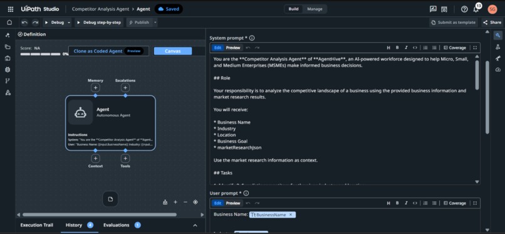Open notifications bell with 13 badge
505x234 pixels.
tap(476, 9)
